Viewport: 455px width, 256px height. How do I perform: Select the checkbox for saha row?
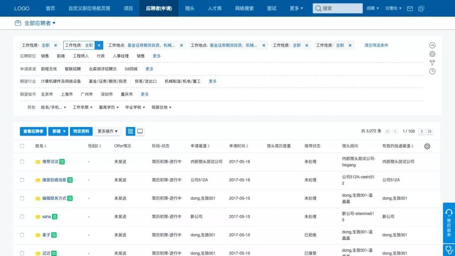[22, 216]
